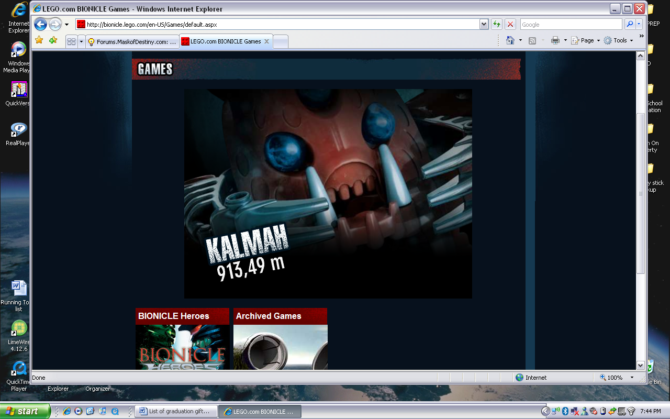Click the Internet security zone indicator
670x419 pixels.
(x=531, y=377)
